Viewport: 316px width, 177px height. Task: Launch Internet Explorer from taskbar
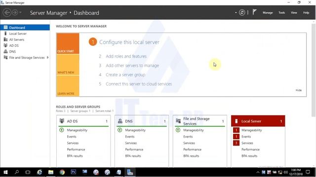pyautogui.click(x=39, y=172)
